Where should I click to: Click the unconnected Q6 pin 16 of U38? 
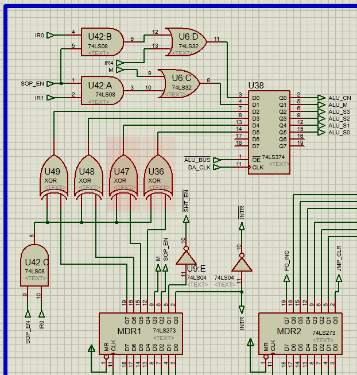297,139
